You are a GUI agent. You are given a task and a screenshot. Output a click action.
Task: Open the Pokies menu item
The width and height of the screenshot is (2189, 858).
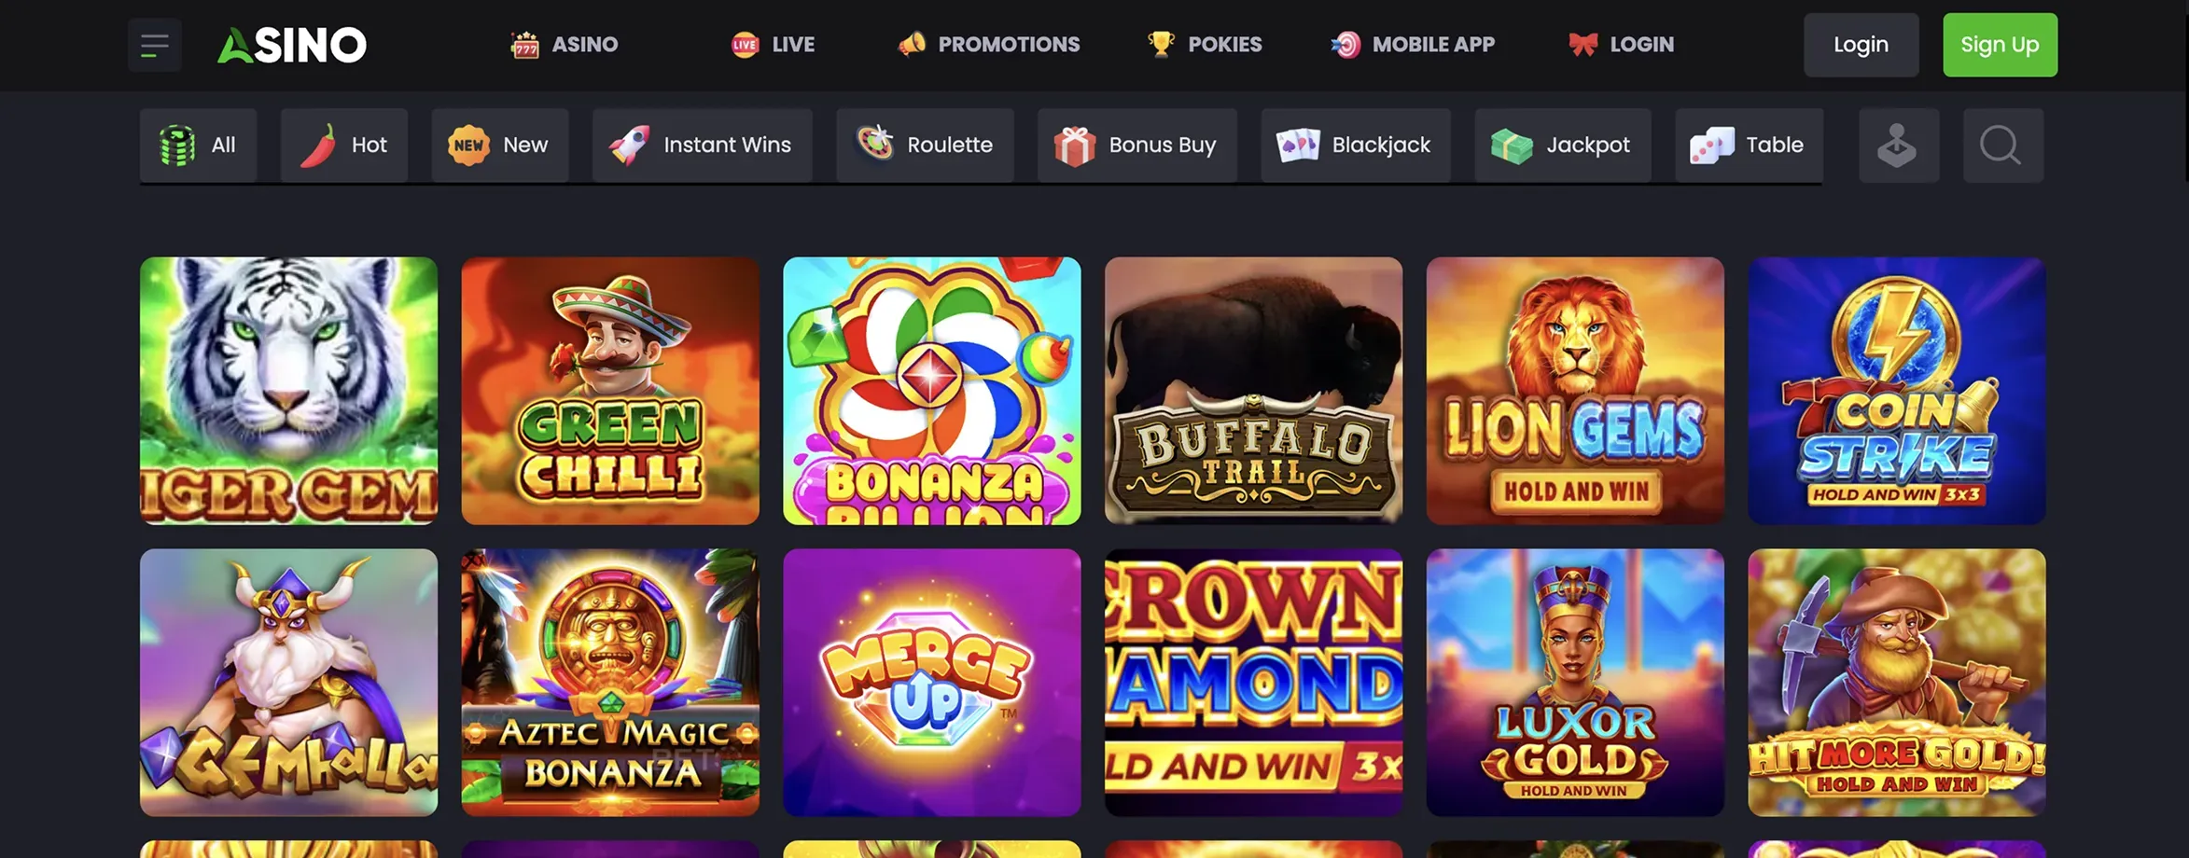1205,45
